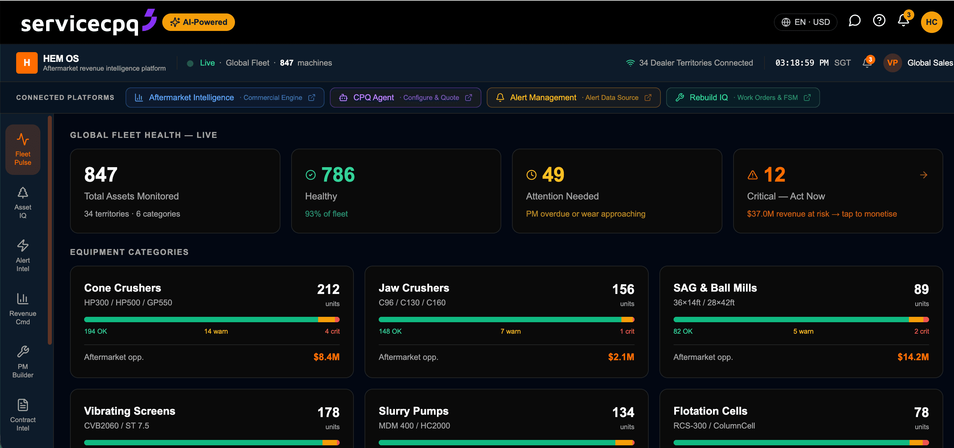Click the external link icon on CPQ Agent
The height and width of the screenshot is (448, 954).
468,97
